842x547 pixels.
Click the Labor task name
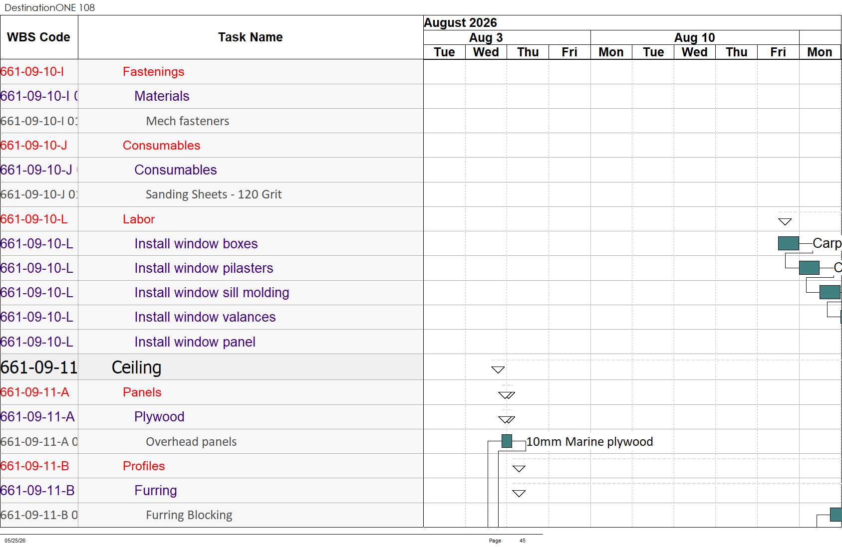(x=139, y=219)
